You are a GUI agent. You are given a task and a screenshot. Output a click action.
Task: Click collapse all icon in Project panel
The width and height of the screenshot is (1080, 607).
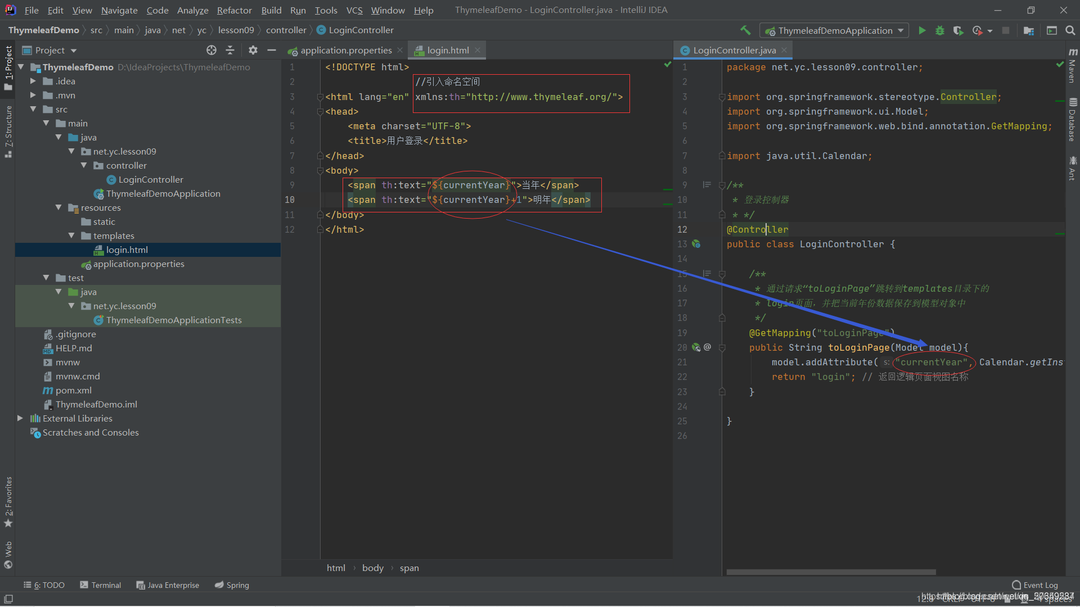pyautogui.click(x=230, y=50)
